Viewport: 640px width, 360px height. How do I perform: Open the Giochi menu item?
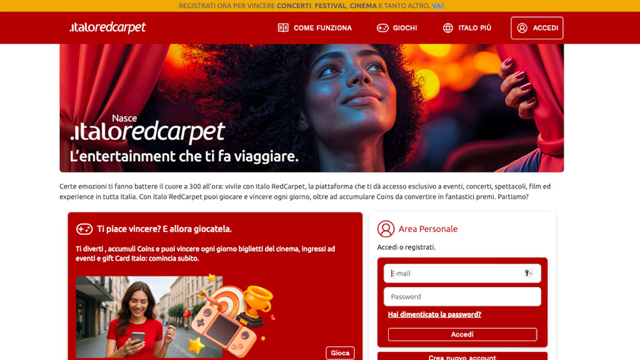click(397, 27)
